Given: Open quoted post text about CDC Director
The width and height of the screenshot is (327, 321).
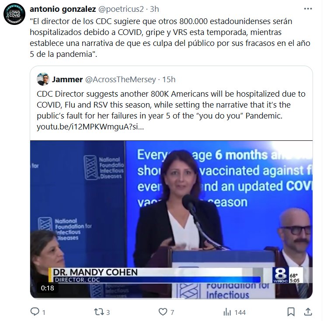Looking at the screenshot, I should 171,105.
